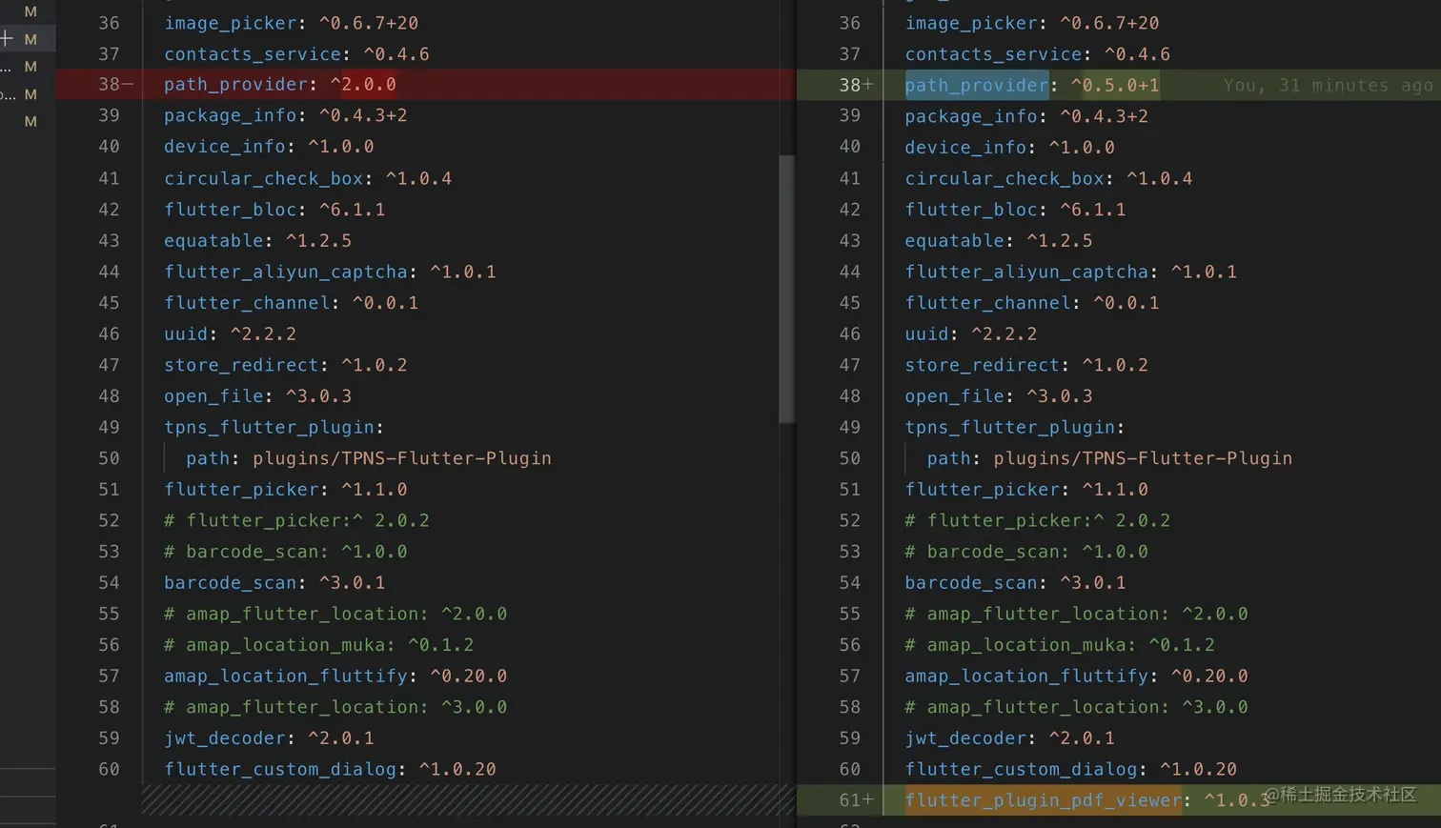Click the bottom M modification indicator
Screen dimensions: 1441x828
(x=30, y=121)
